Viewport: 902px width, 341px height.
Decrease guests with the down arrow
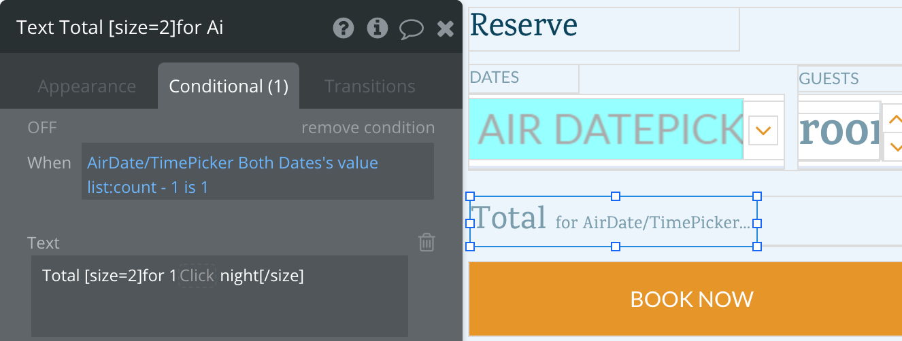coord(894,146)
